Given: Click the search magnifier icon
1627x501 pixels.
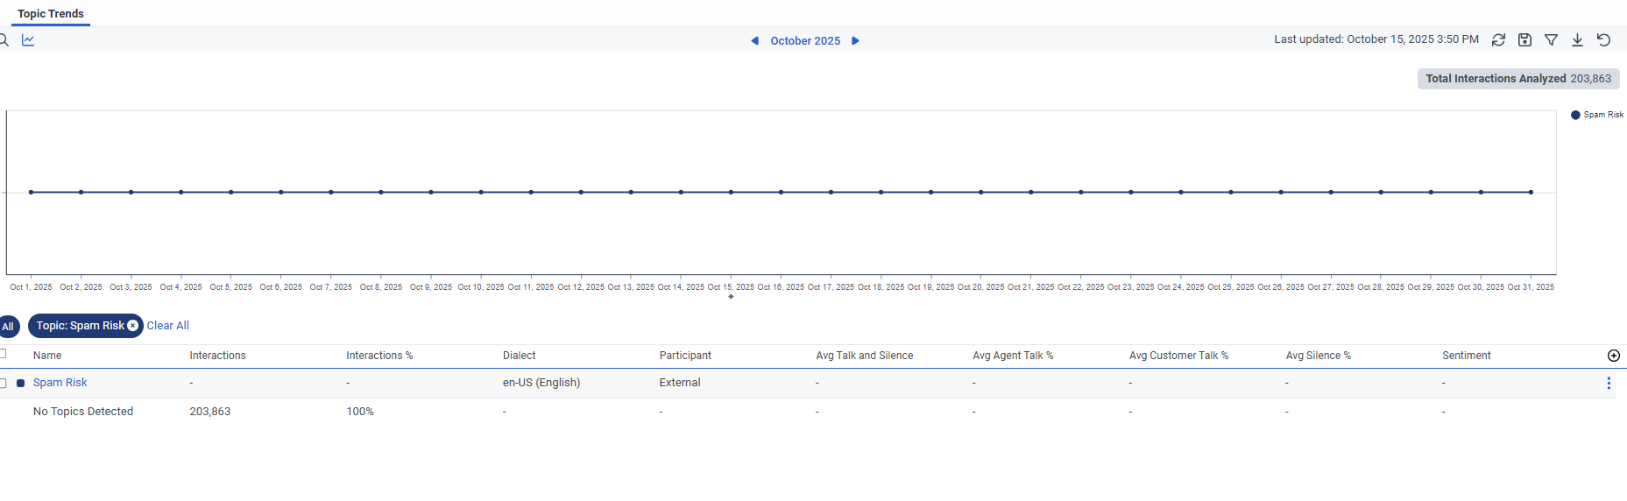Looking at the screenshot, I should tap(4, 40).
